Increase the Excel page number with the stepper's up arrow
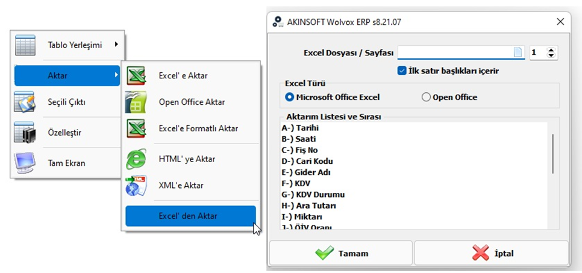 point(551,50)
